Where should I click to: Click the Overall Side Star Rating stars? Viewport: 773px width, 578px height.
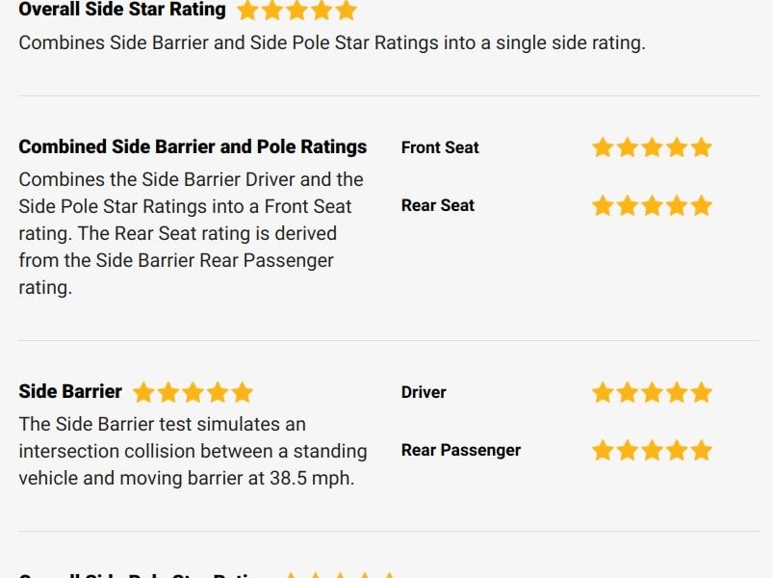[296, 11]
